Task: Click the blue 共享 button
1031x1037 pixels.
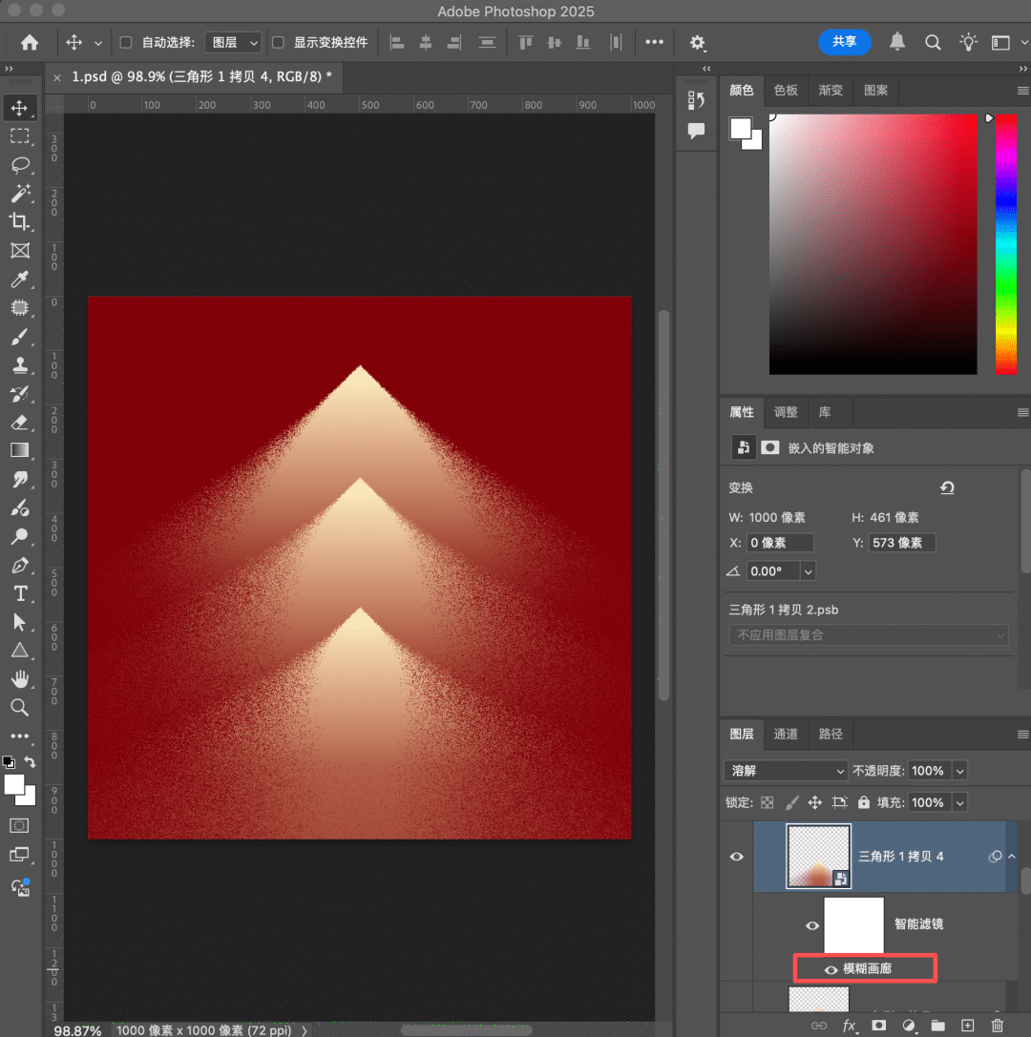Action: [844, 42]
